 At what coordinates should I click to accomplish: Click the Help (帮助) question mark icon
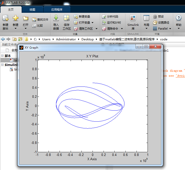pos(179,18)
